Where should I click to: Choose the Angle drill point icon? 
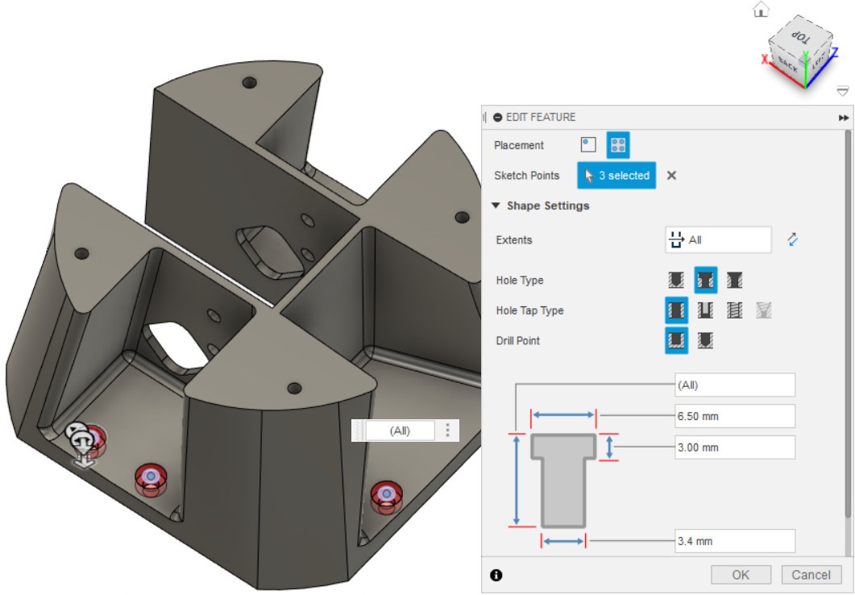706,341
